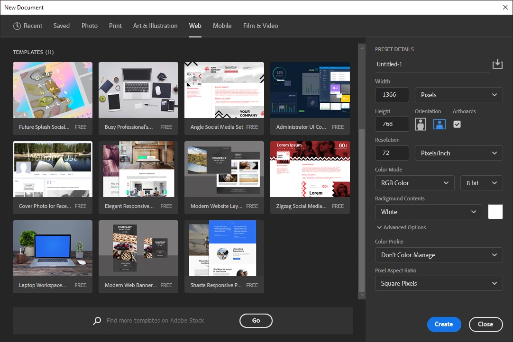Open the Background Contents White dropdown
Image resolution: width=513 pixels, height=342 pixels.
pos(429,212)
